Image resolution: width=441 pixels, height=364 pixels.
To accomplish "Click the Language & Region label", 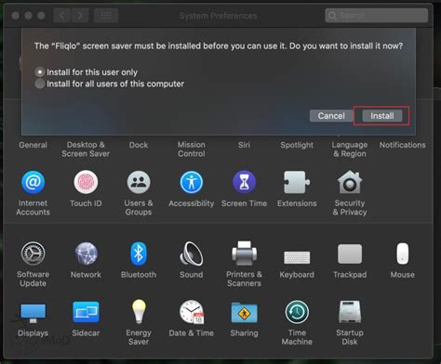I will tap(350, 149).
